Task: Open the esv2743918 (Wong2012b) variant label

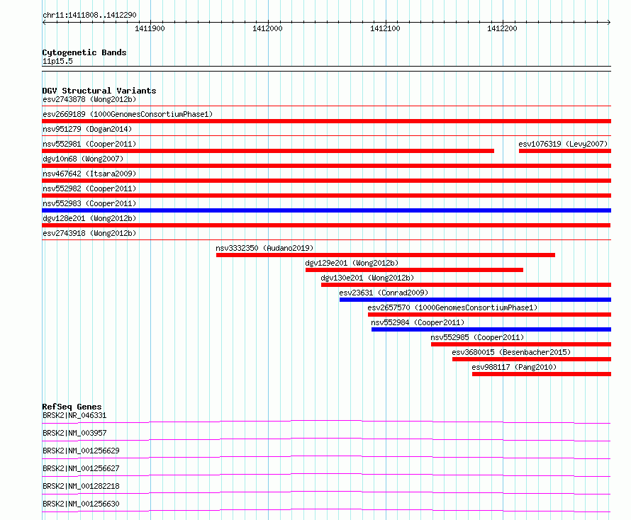Action: (89, 233)
